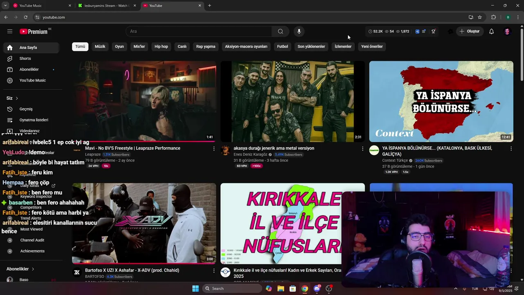This screenshot has height=295, width=524.
Task: Bookmark this page with the star icon
Action: (x=480, y=17)
